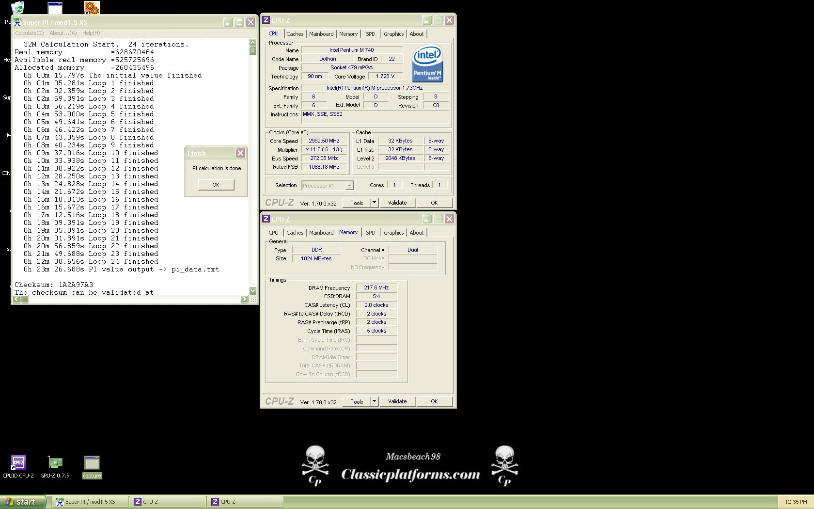Click Super PI horizontal scrollbar left arrow

(x=17, y=299)
